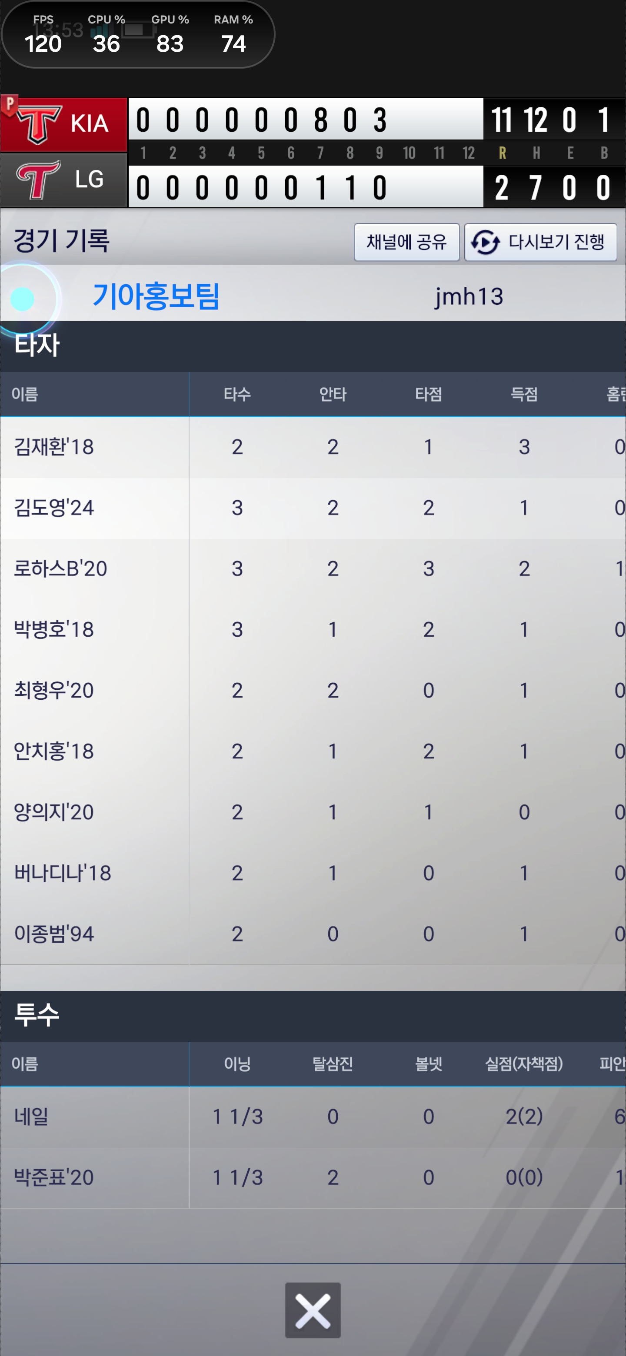Tap the LG team logo
Image resolution: width=626 pixels, height=1356 pixels.
pyautogui.click(x=38, y=180)
